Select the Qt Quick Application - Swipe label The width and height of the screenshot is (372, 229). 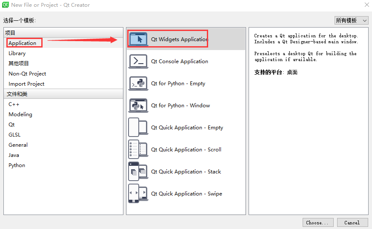pyautogui.click(x=187, y=193)
